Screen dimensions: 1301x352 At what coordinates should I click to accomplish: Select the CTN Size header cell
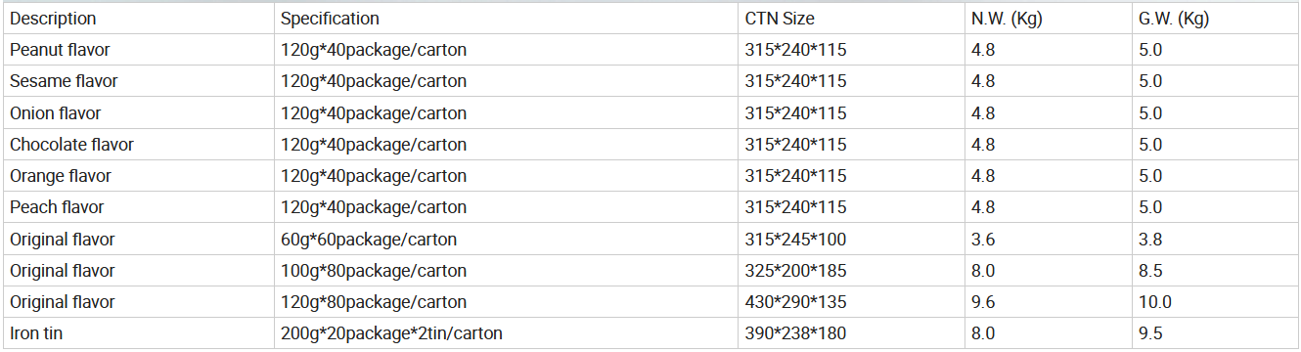(x=850, y=19)
